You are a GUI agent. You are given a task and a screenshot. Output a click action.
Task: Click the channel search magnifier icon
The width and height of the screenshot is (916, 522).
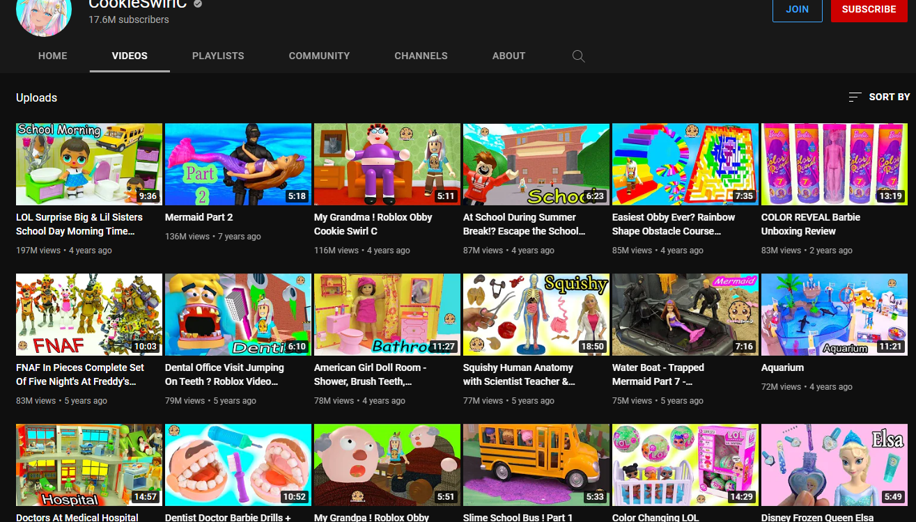[578, 56]
